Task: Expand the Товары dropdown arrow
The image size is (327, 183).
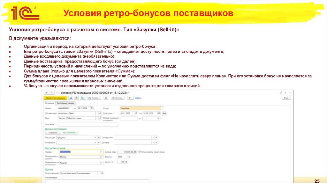Action: coord(102,152)
